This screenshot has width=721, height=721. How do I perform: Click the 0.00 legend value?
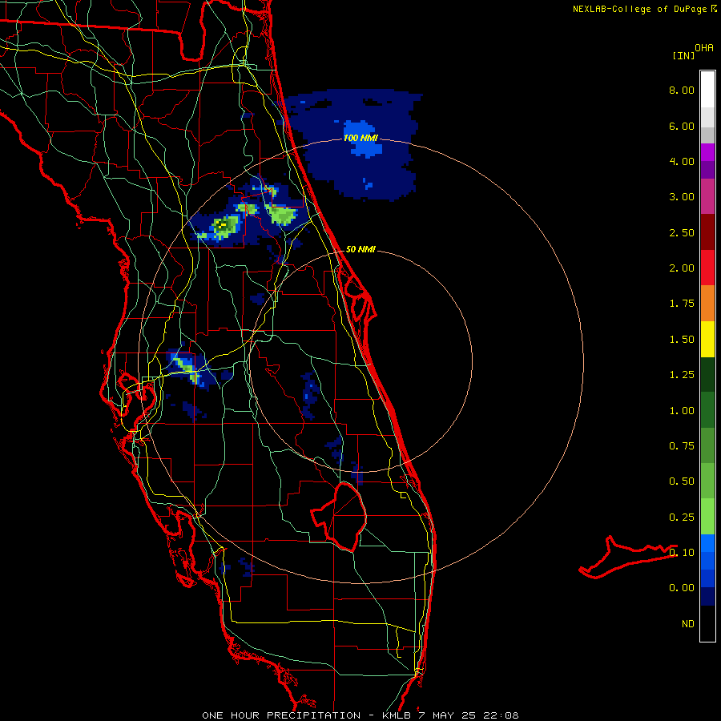coord(682,588)
